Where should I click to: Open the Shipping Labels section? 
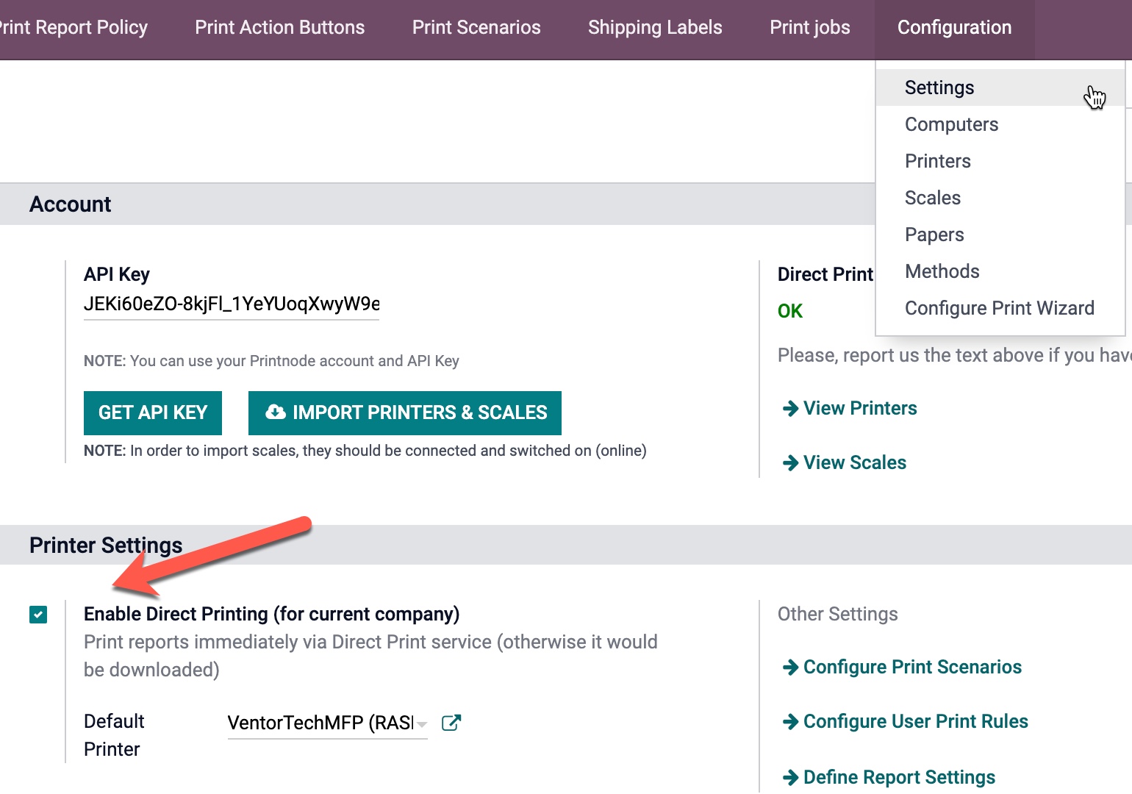(x=654, y=27)
